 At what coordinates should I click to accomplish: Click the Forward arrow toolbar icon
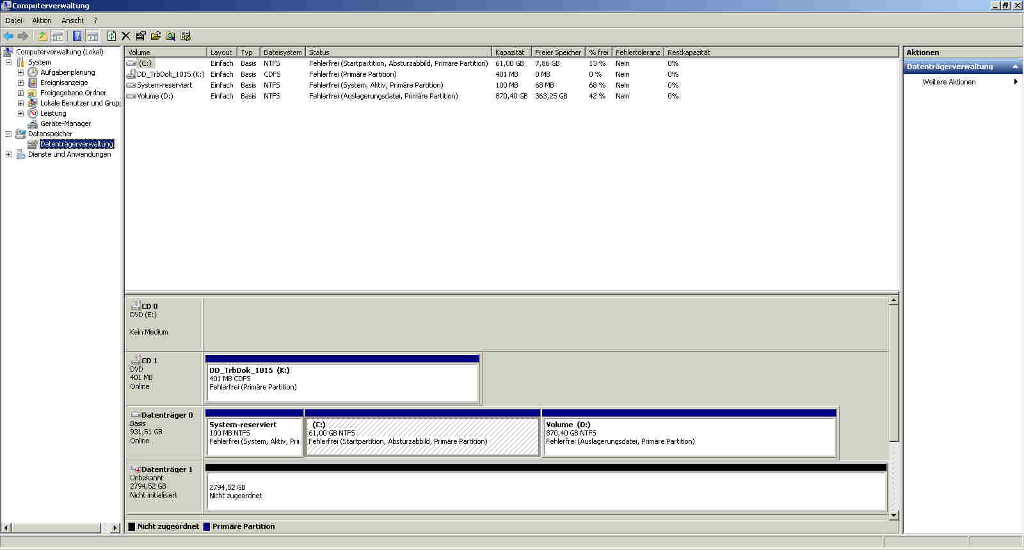(x=24, y=36)
